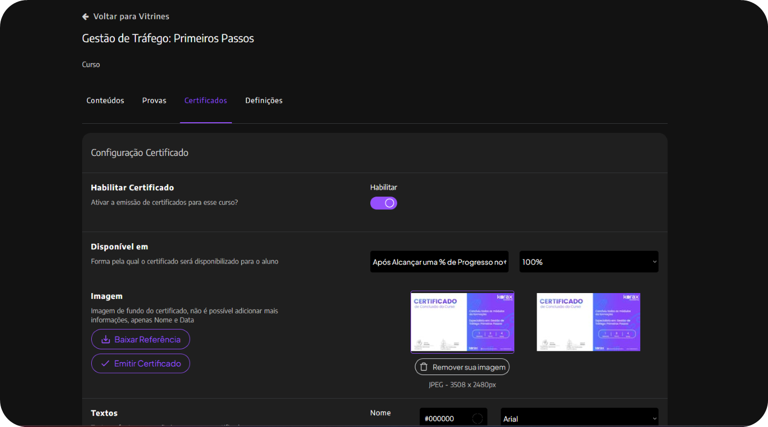Click the black color swatch for Nome
The height and width of the screenshot is (427, 768).
pos(477,418)
